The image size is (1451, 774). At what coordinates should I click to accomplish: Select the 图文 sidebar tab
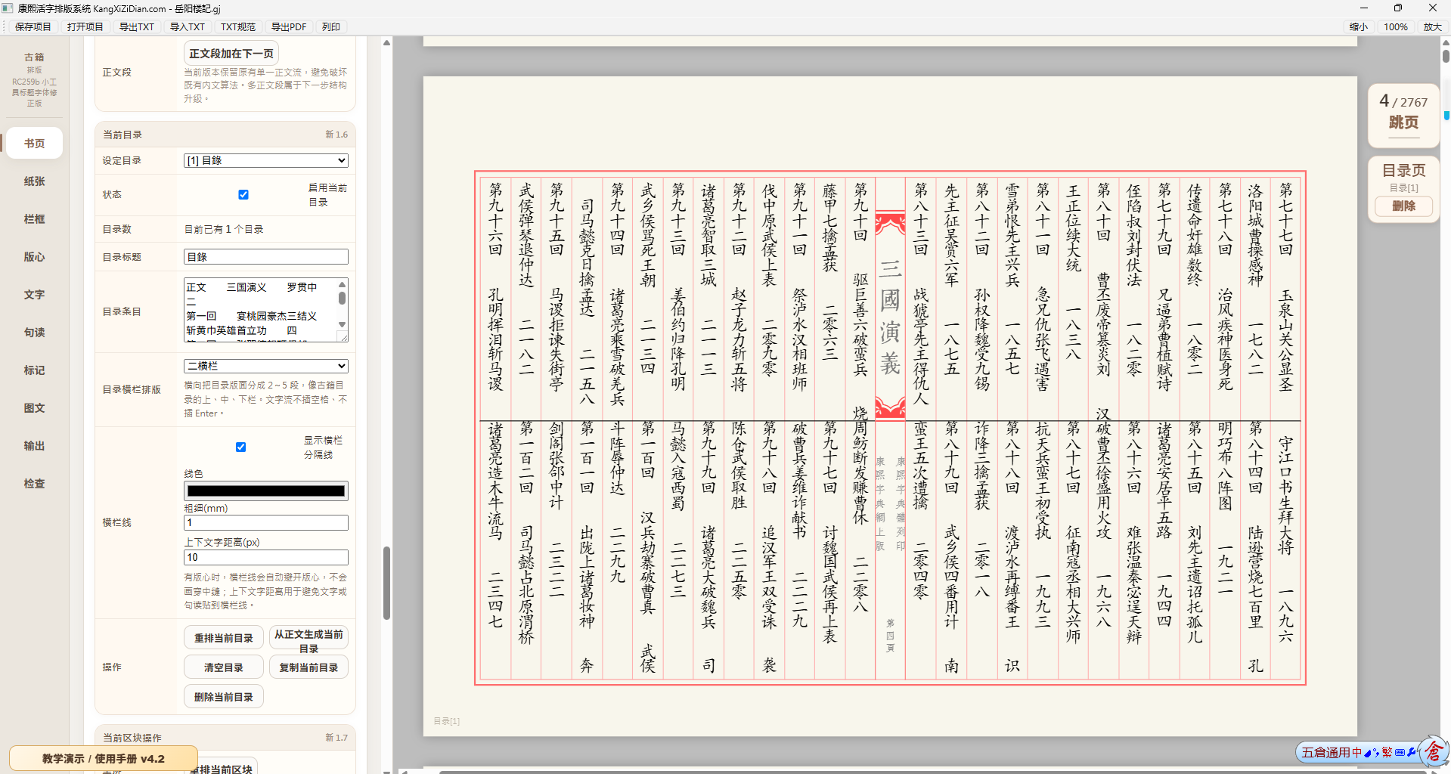coord(34,408)
